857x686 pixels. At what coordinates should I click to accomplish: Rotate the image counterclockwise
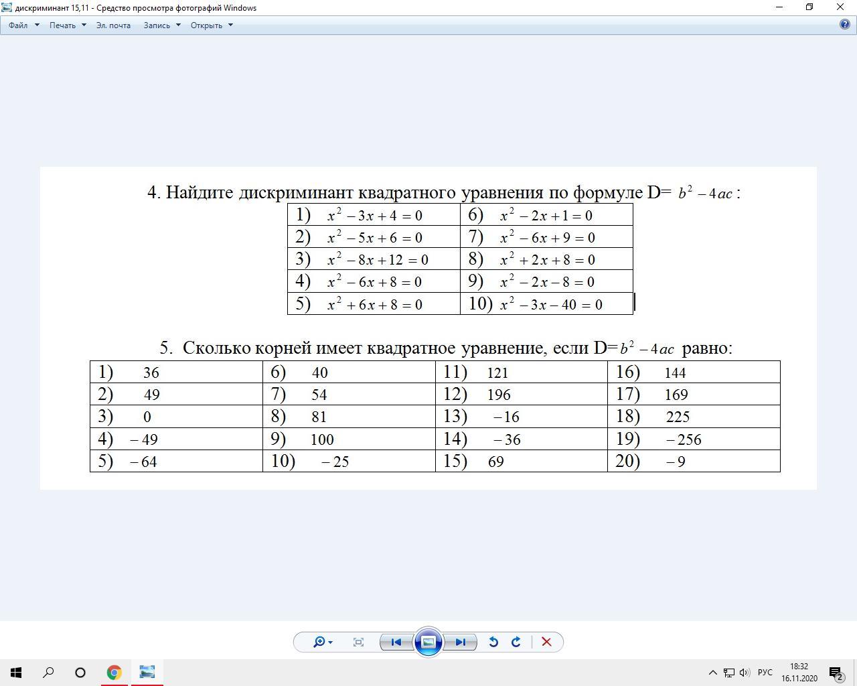[493, 642]
